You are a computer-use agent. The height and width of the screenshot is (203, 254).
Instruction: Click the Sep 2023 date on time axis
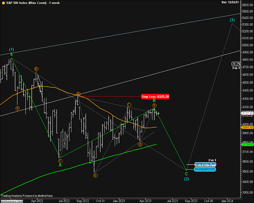tap(191, 201)
